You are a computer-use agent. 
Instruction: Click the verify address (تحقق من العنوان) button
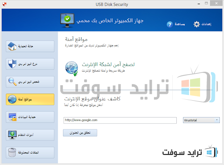pyautogui.click(x=80, y=133)
